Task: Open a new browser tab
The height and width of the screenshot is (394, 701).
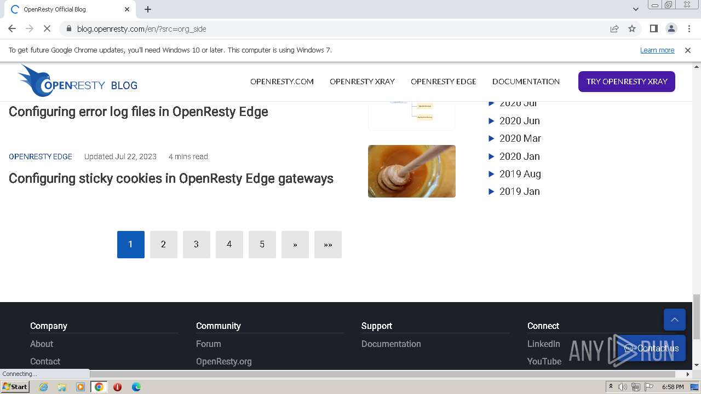Action: click(148, 9)
